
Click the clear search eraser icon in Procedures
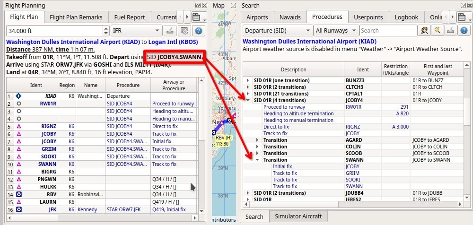click(450, 30)
